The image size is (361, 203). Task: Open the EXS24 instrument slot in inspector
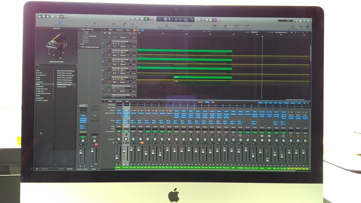coord(83,116)
